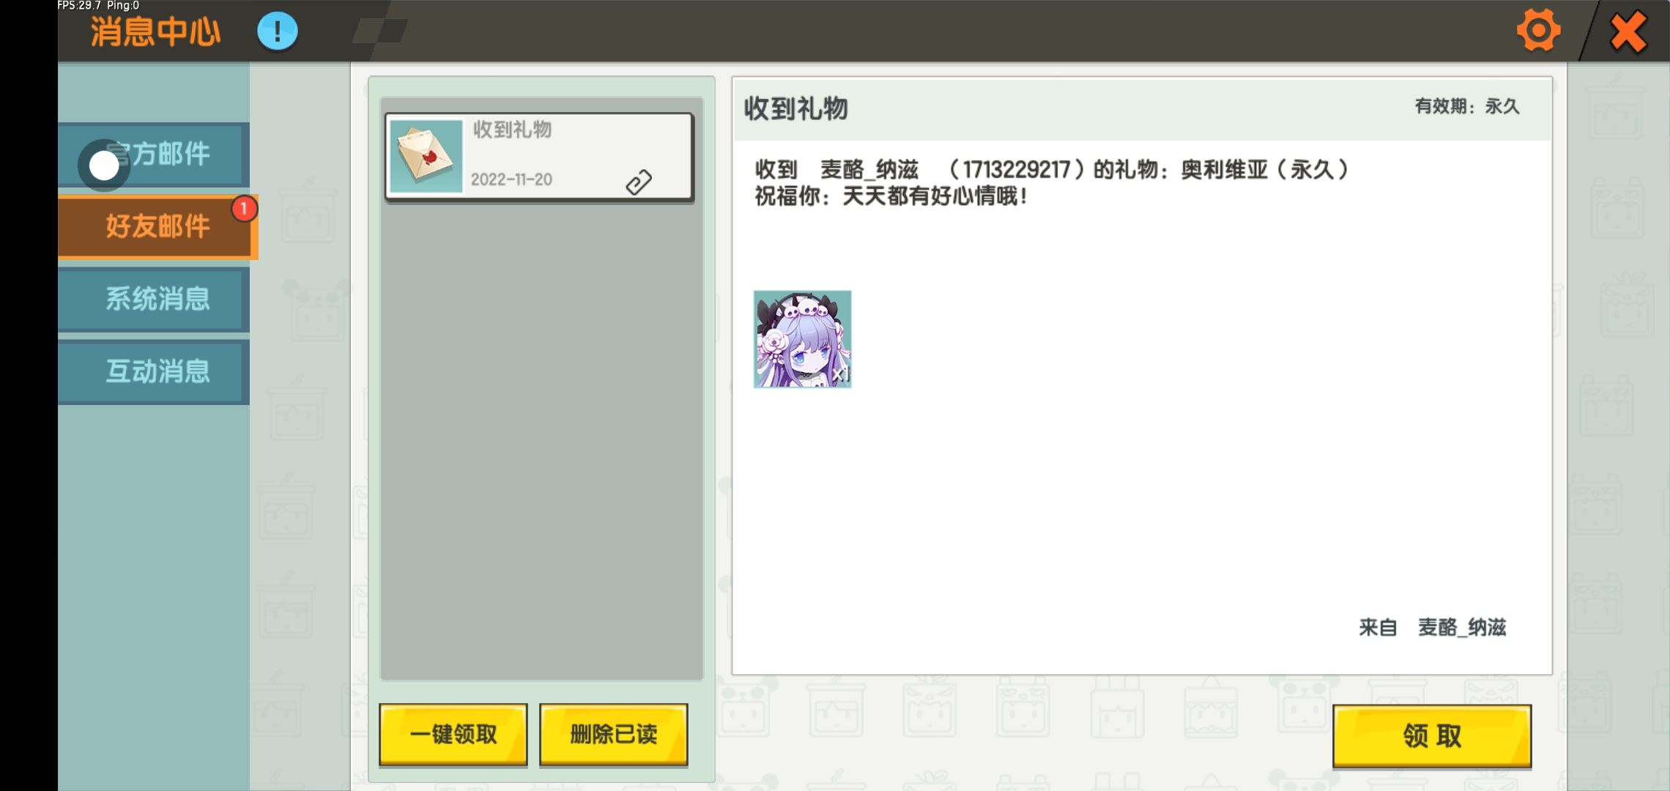1670x791 pixels.
Task: Click the 有效期：永久 validity label
Action: click(x=1467, y=107)
